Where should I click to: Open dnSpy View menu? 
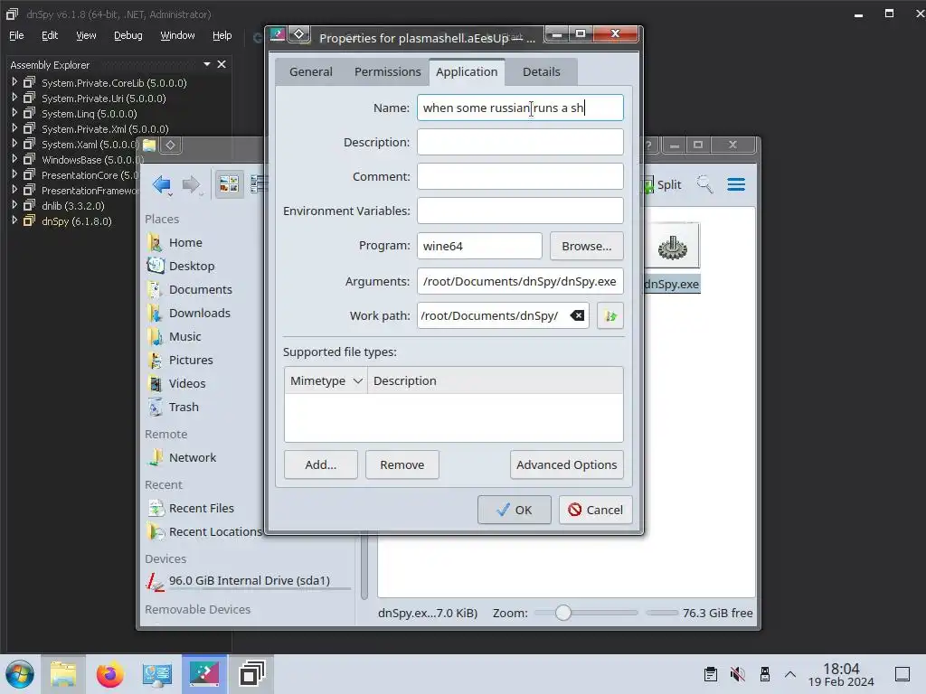(x=86, y=35)
